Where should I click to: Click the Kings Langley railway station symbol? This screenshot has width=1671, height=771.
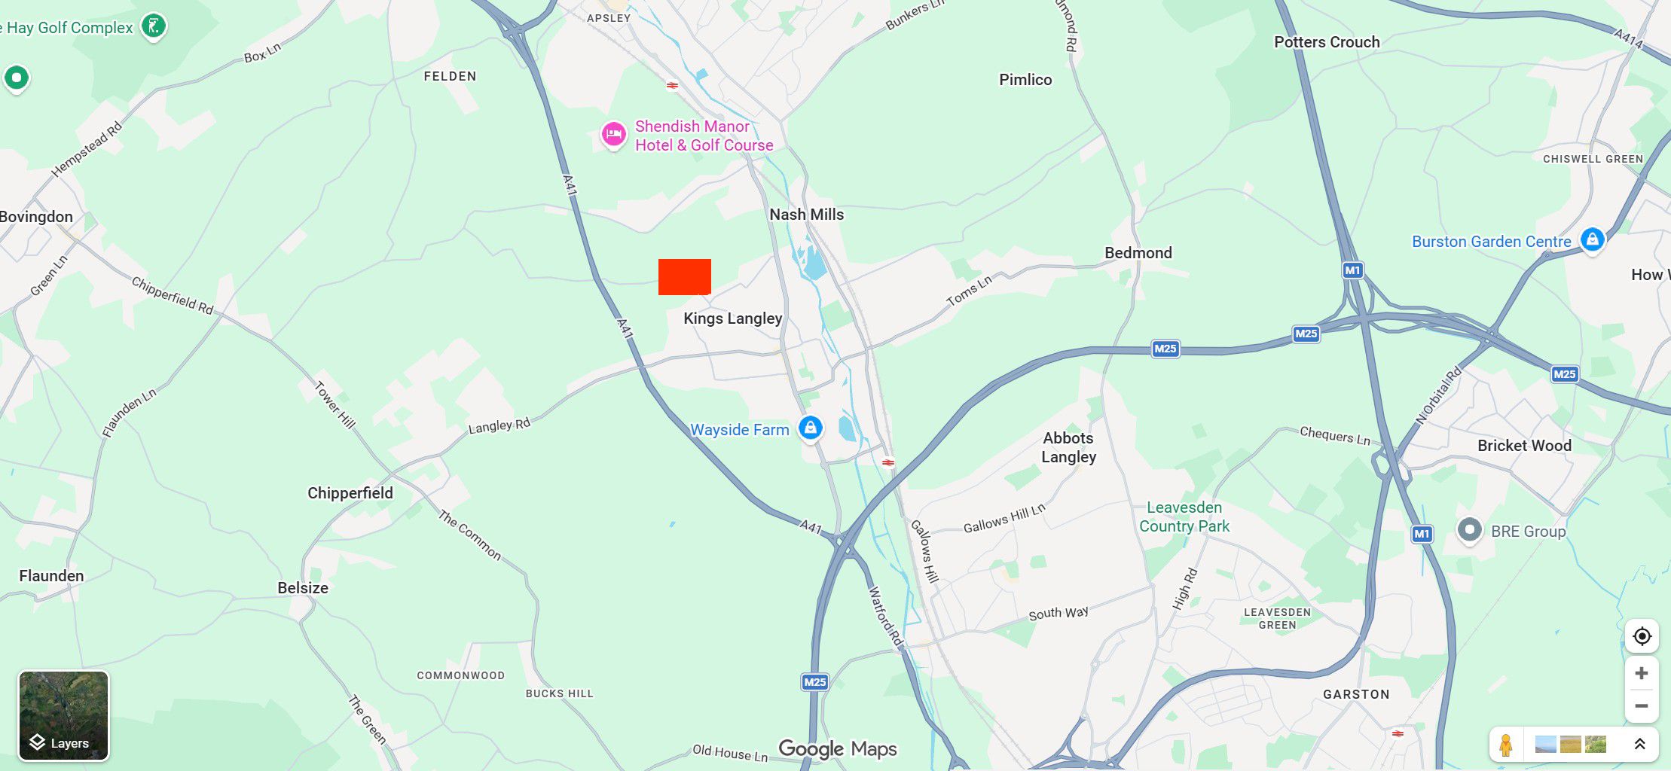[x=888, y=462]
